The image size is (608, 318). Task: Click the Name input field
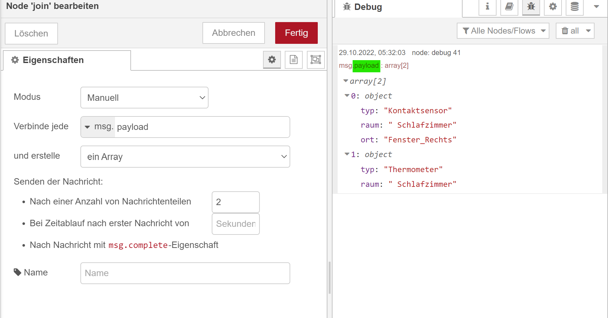[185, 273]
